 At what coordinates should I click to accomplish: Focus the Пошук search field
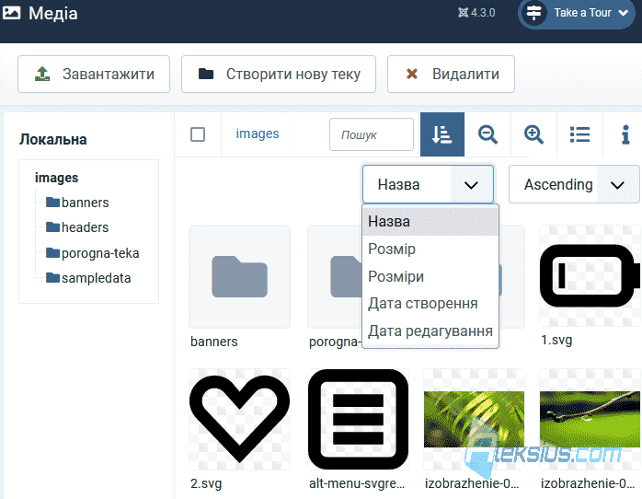372,134
